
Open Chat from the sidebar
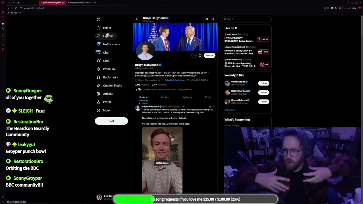pos(103,52)
